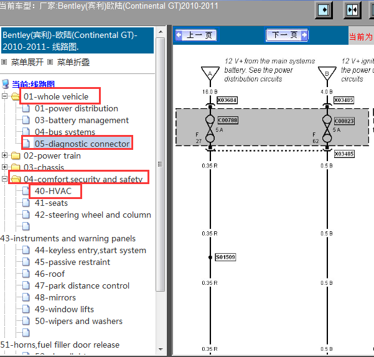Viewport: 374px width, 357px height.
Task: Click page icon beside 44-keyless entry,start system
Action: point(26,250)
